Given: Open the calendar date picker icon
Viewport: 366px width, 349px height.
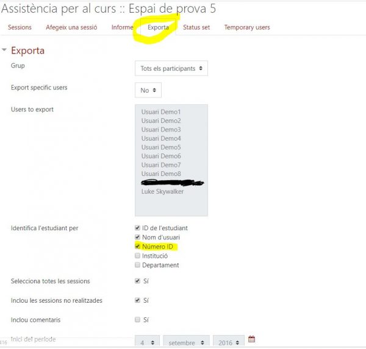Looking at the screenshot, I should click(x=251, y=339).
